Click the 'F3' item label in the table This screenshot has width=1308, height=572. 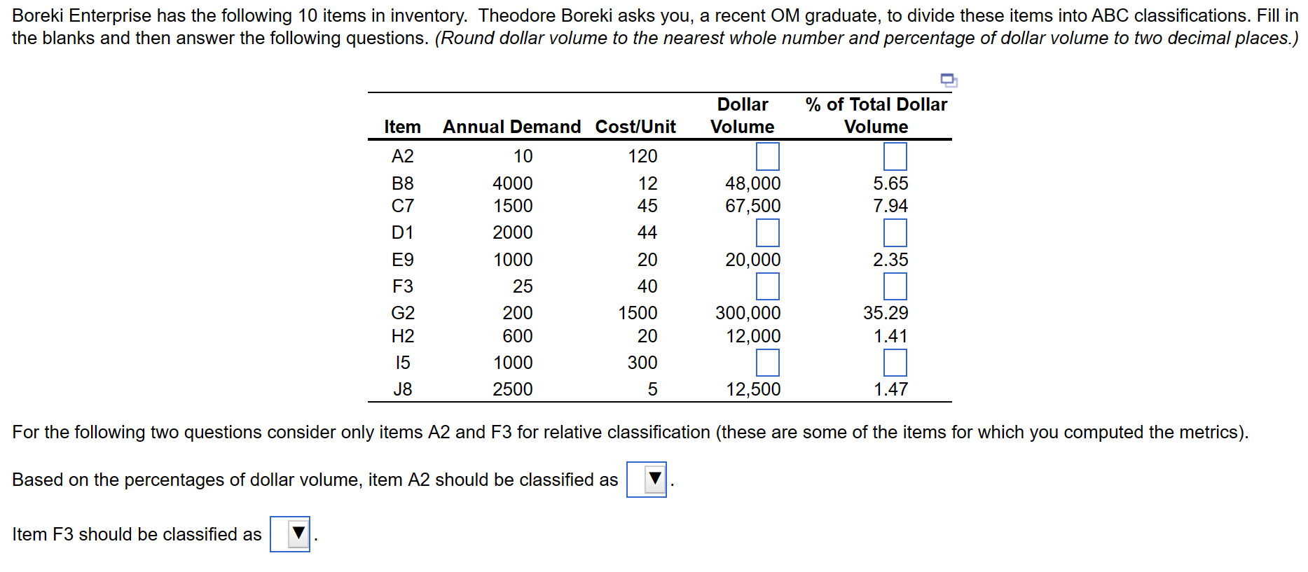(x=402, y=286)
